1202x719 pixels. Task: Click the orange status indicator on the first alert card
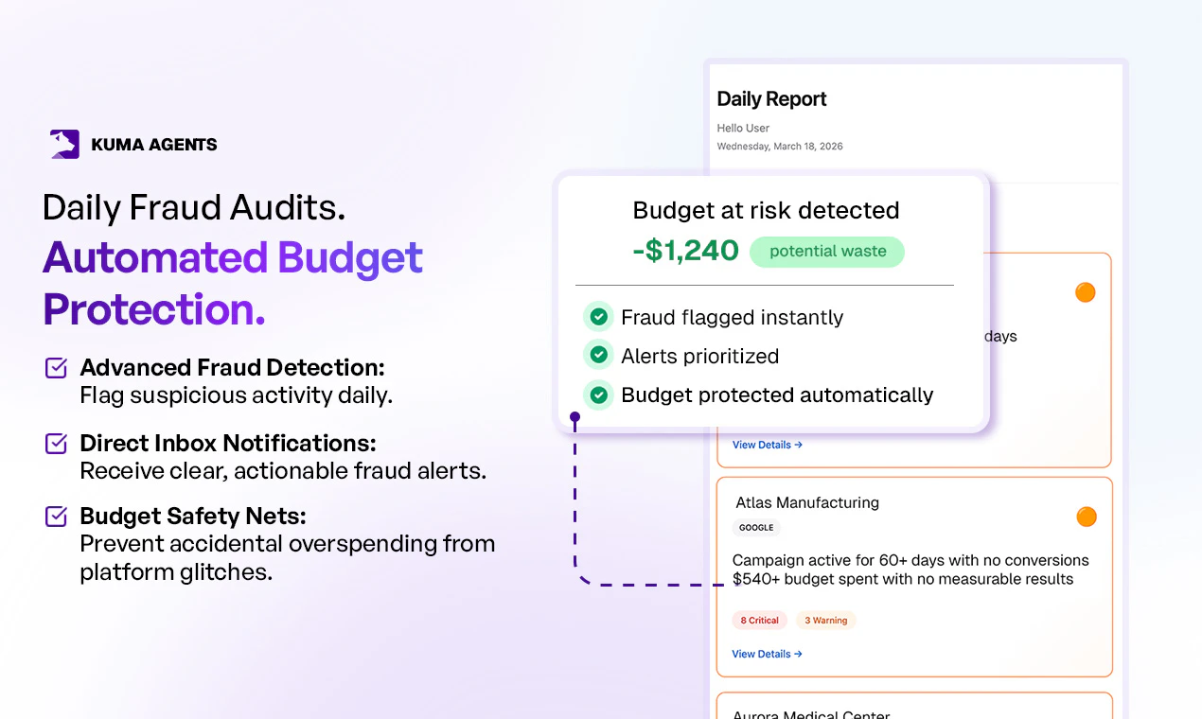[1085, 292]
